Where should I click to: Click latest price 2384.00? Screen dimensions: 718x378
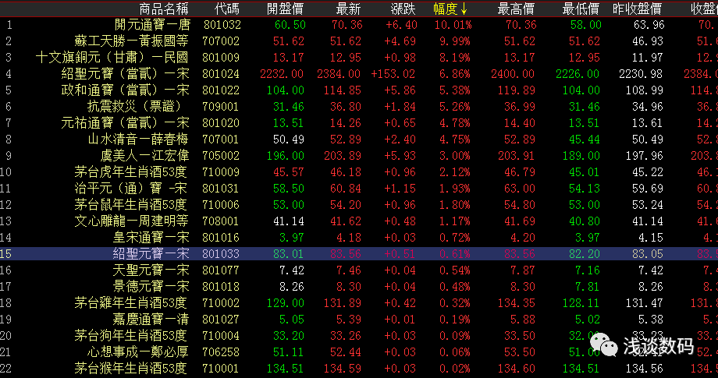(x=339, y=74)
